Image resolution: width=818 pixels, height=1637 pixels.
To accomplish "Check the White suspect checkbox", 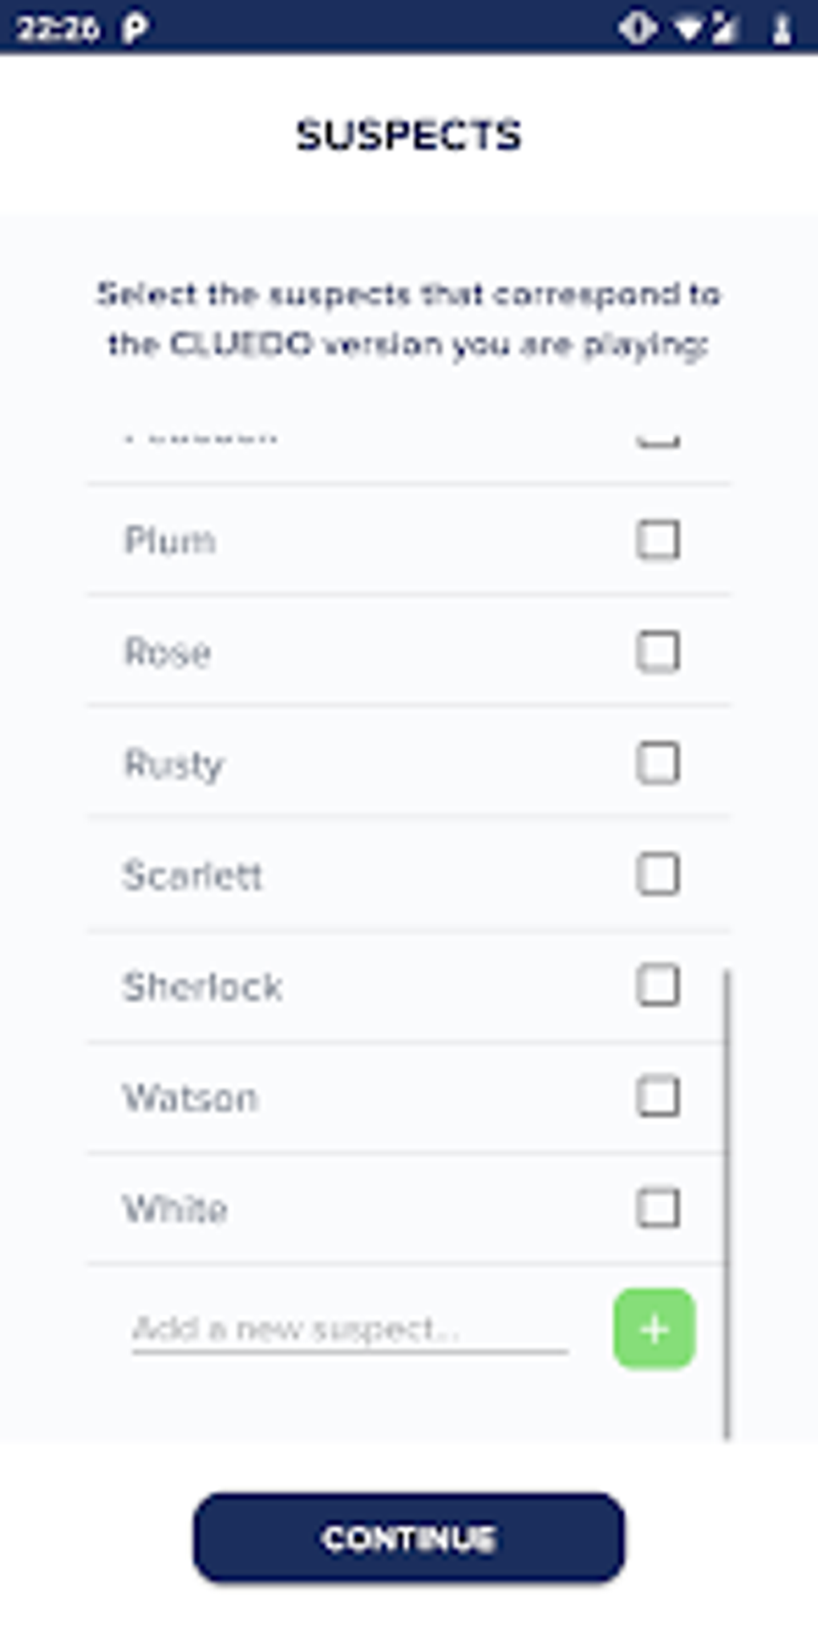I will coord(658,1208).
